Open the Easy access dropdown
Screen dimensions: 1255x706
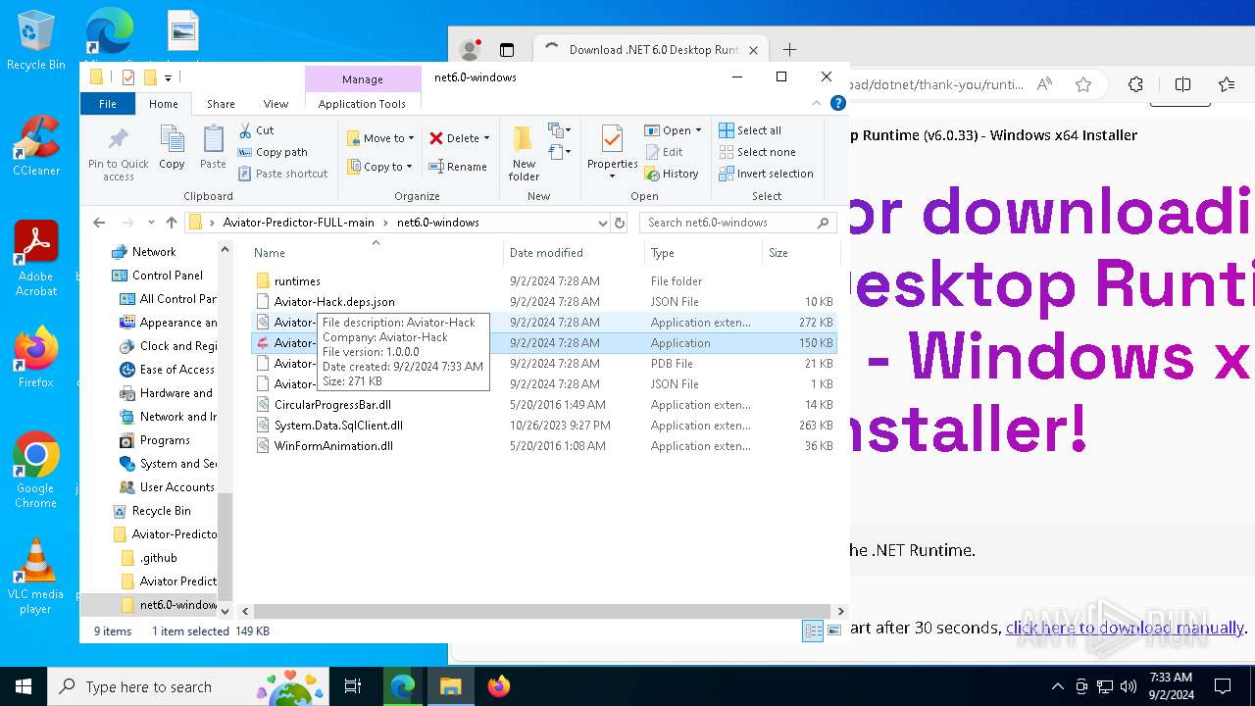pyautogui.click(x=560, y=152)
